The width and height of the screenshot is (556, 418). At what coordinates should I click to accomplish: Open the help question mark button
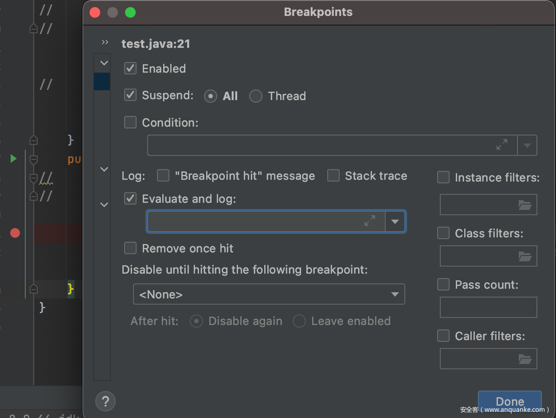(106, 401)
